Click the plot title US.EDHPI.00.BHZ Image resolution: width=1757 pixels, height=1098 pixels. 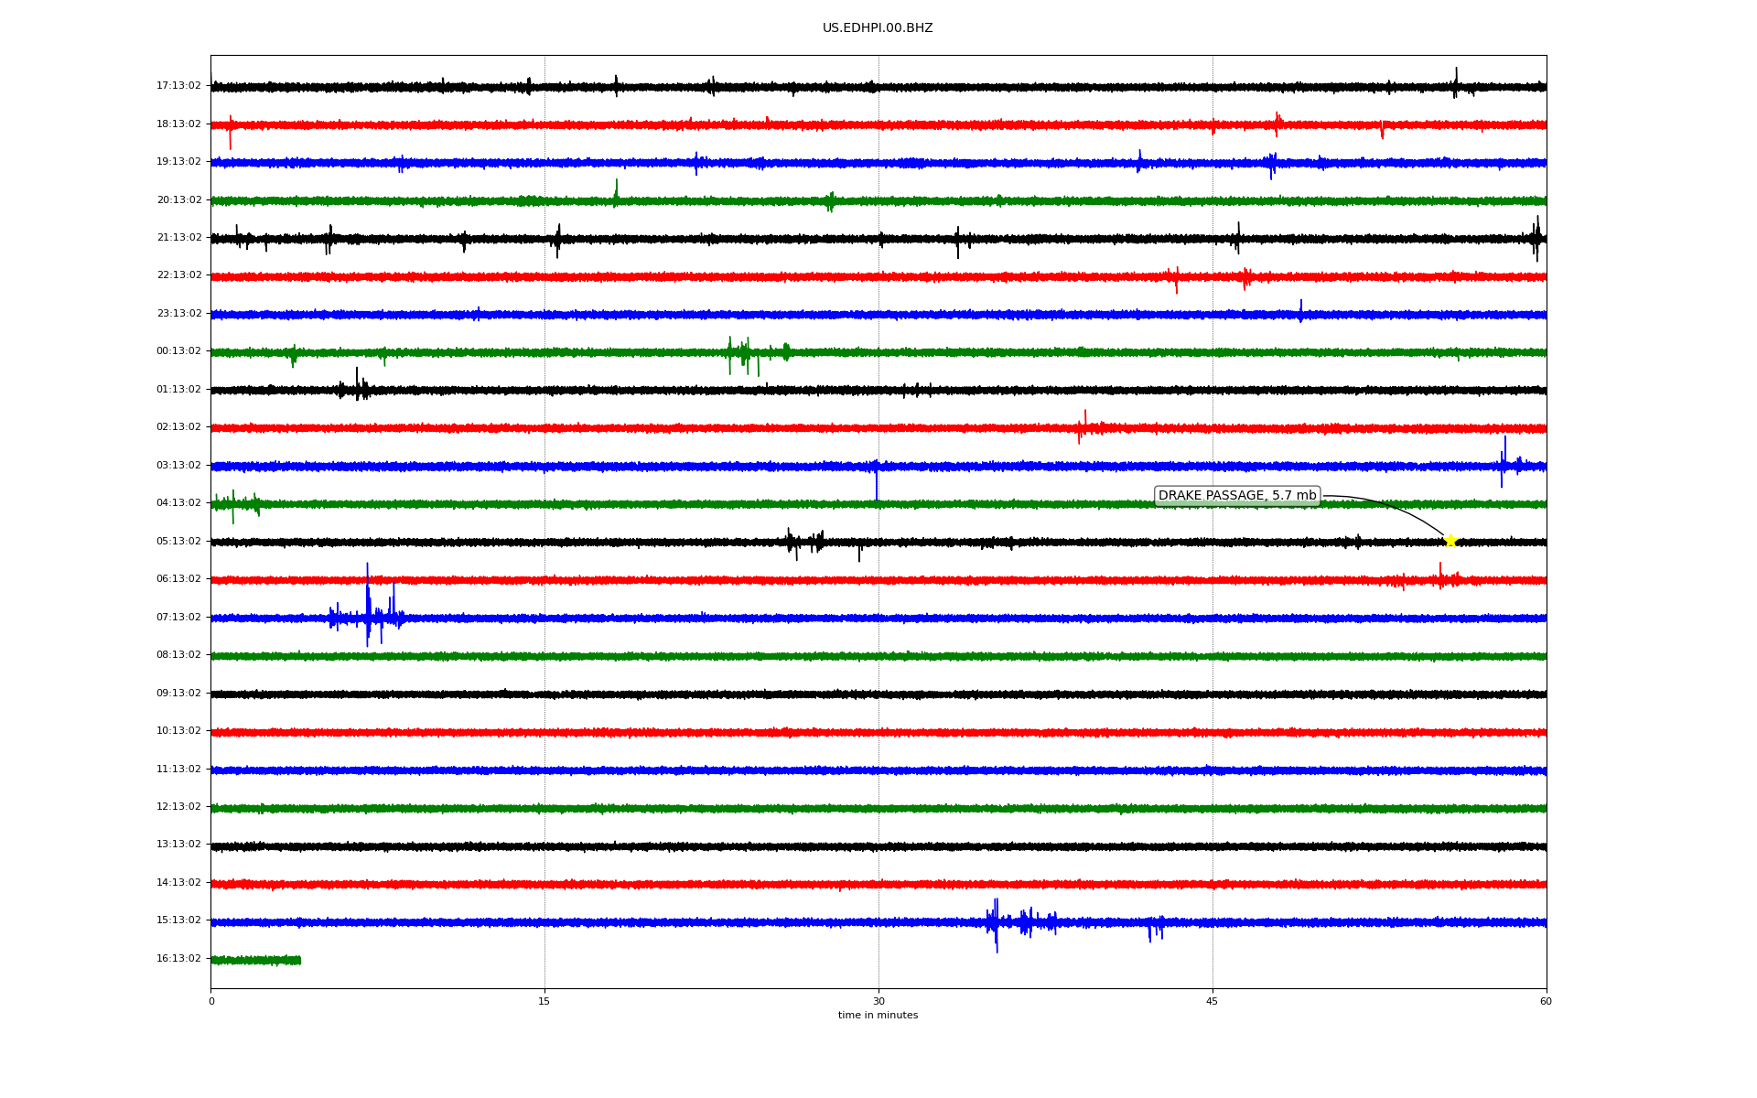pyautogui.click(x=878, y=28)
